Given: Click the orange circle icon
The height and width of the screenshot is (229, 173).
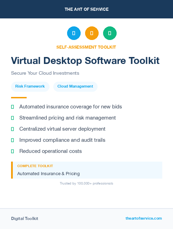Looking at the screenshot, I should (92, 33).
